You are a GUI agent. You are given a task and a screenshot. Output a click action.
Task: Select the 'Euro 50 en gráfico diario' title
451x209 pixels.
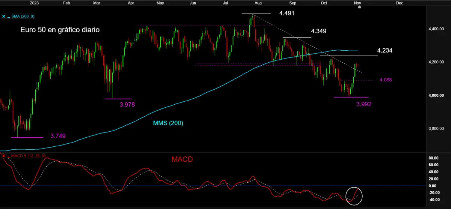[60, 30]
